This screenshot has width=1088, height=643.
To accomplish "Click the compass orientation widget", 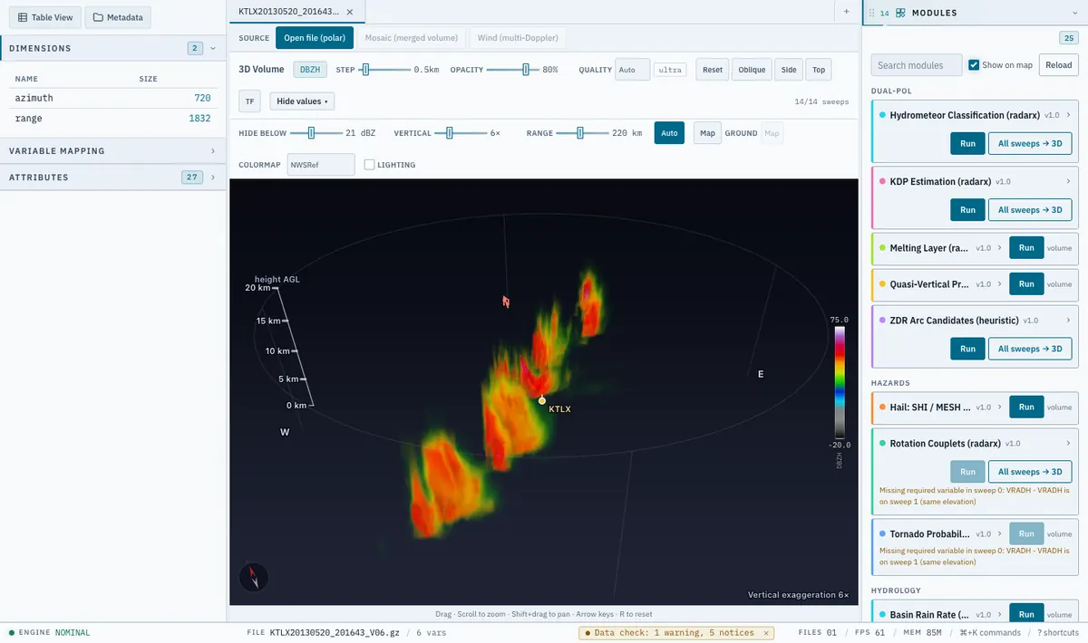I will click(254, 577).
